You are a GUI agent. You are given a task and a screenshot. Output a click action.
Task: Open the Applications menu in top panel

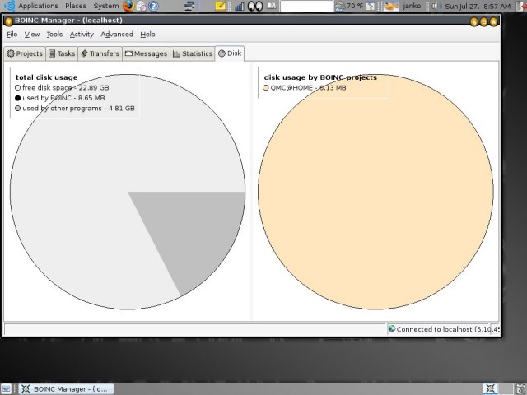(x=38, y=6)
